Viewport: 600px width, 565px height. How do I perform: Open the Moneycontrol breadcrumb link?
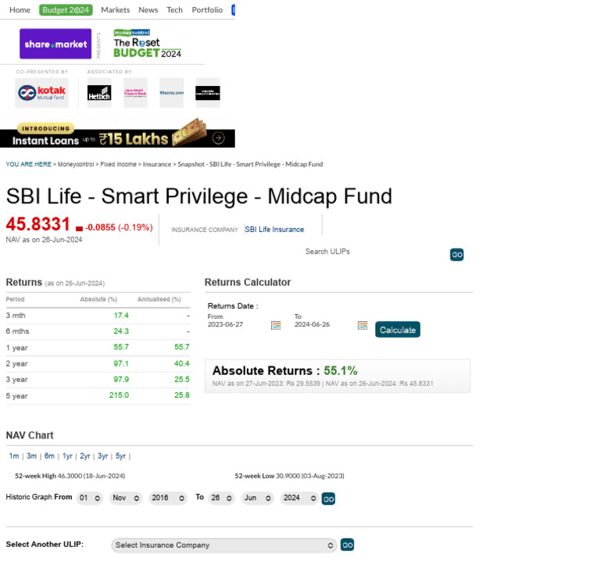(76, 164)
